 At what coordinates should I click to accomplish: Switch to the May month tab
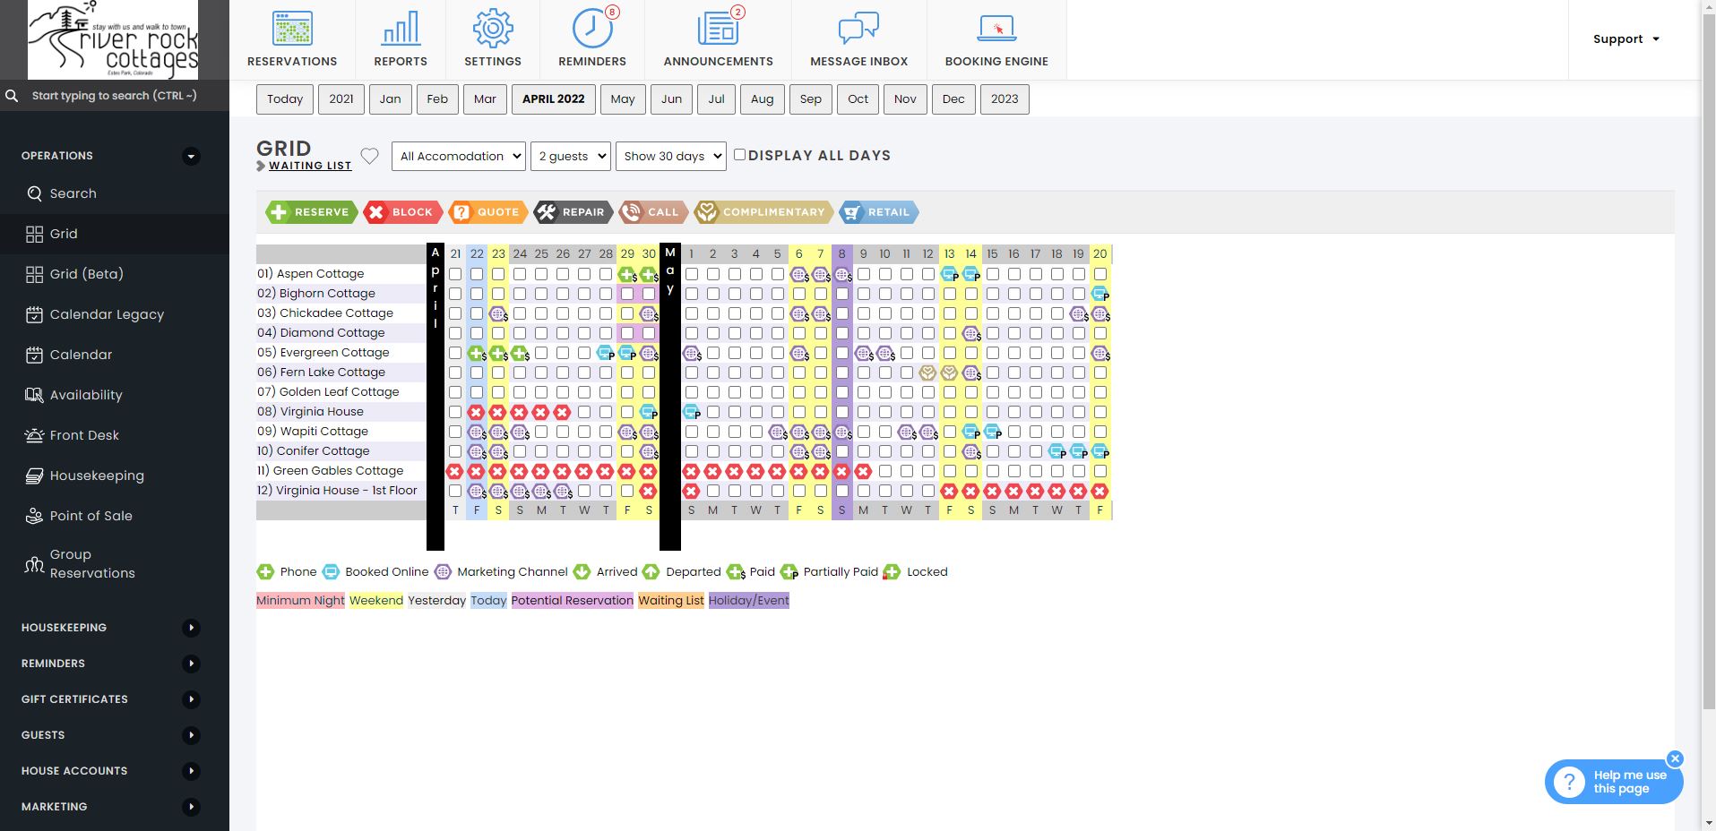[623, 99]
